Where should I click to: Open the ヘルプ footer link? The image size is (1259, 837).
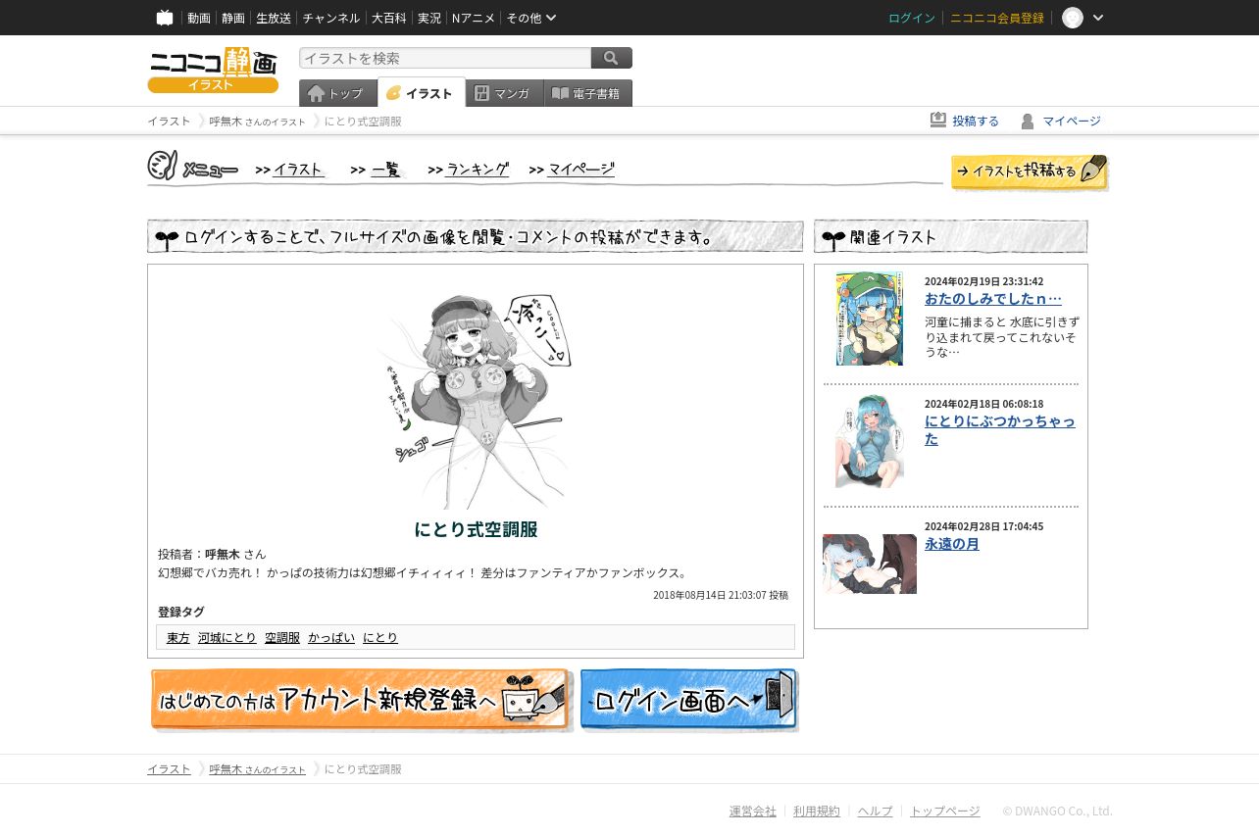coord(876,812)
